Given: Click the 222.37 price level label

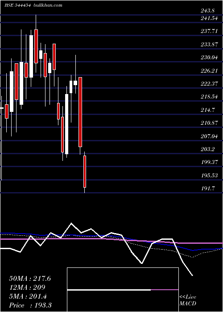Looking at the screenshot, I should point(209,84).
